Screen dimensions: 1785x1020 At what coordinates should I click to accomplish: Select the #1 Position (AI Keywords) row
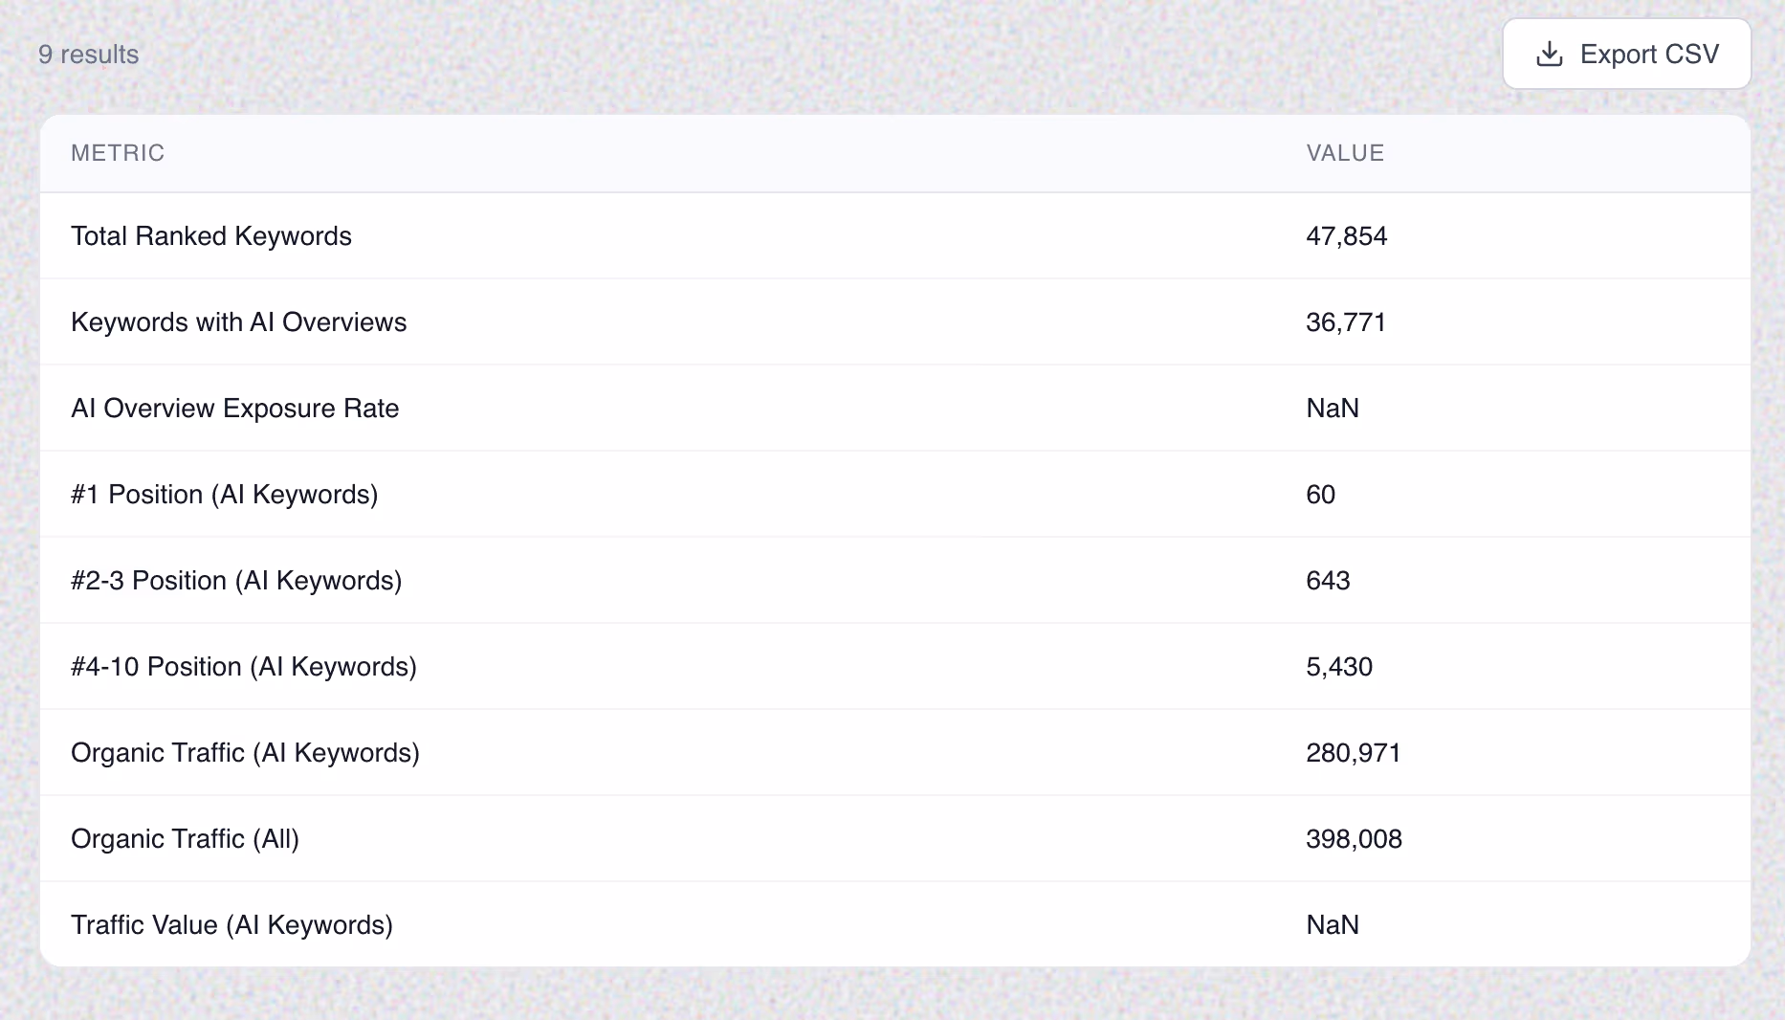click(x=895, y=495)
